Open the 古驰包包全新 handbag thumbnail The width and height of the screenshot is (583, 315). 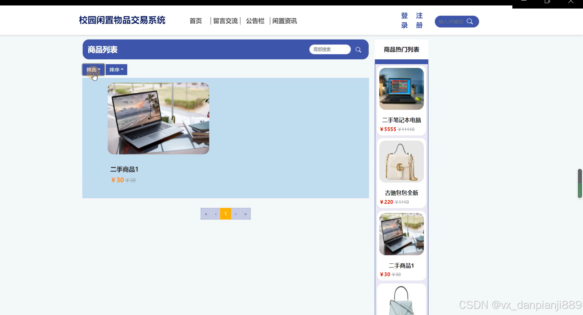[x=402, y=161]
